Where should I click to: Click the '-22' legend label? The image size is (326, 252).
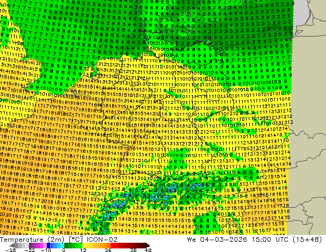(29, 250)
